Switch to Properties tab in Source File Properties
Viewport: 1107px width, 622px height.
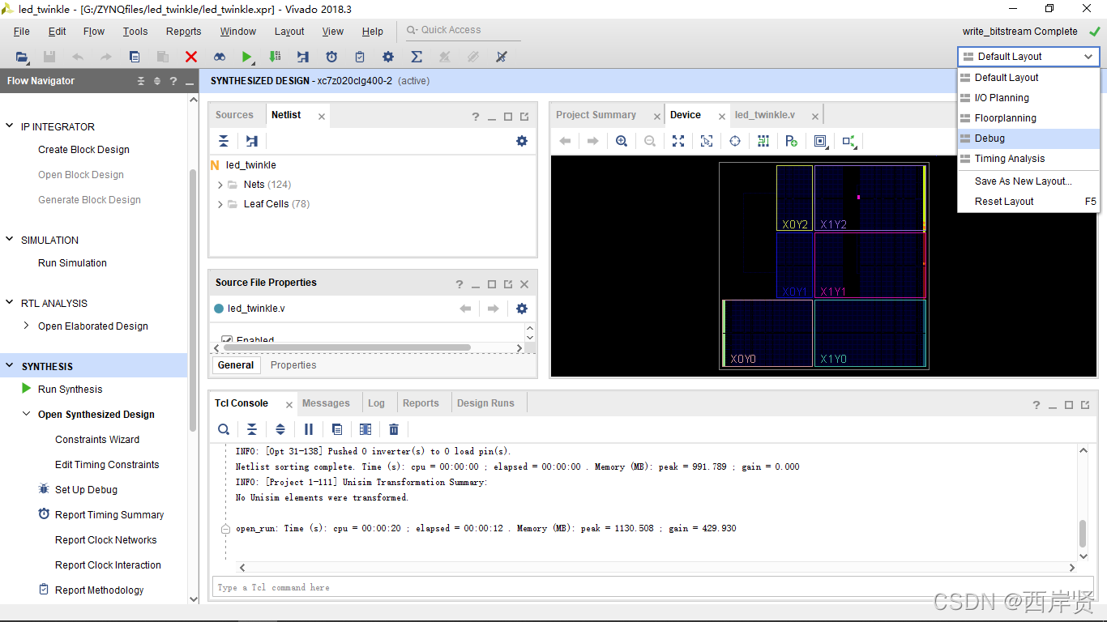click(293, 365)
